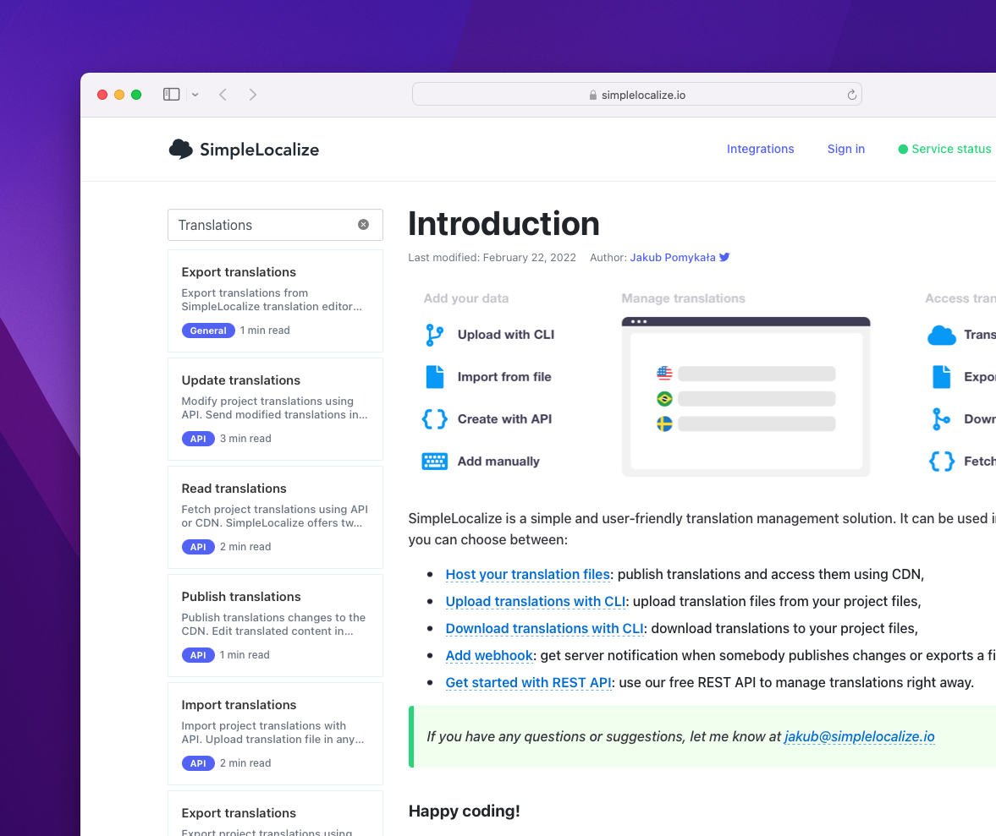This screenshot has width=996, height=836.
Task: Click the General tag badge
Action: pos(207,331)
